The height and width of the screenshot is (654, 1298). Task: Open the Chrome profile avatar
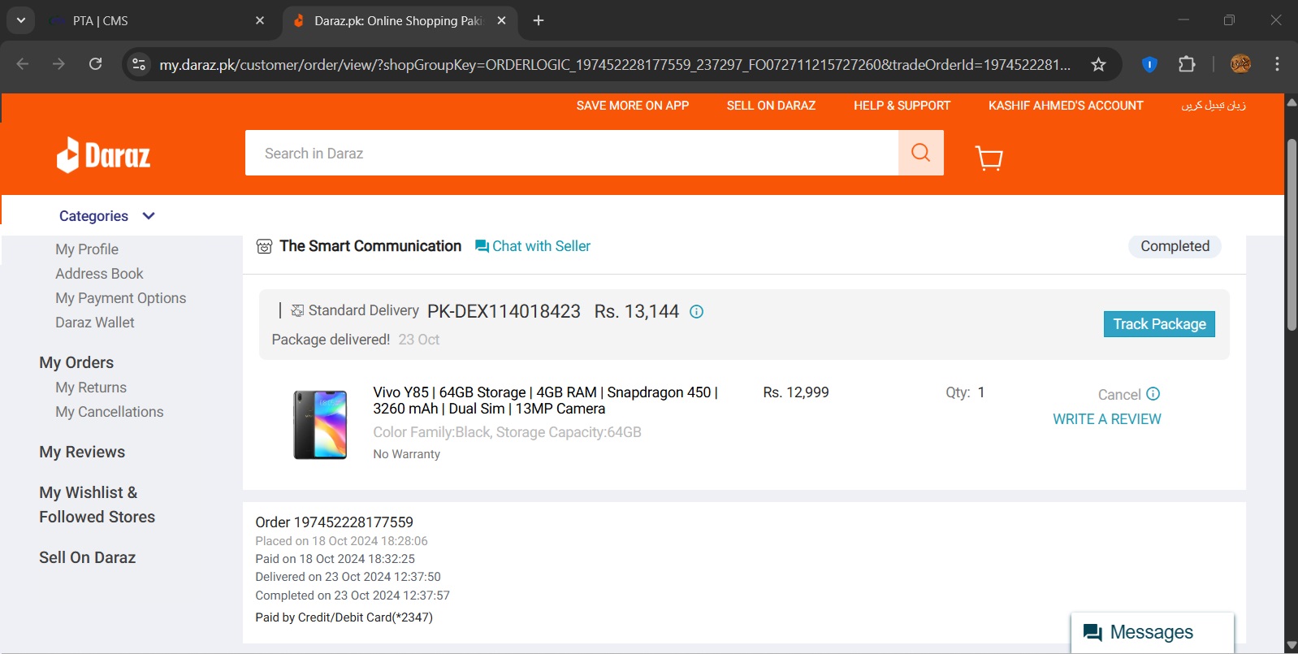[1240, 64]
